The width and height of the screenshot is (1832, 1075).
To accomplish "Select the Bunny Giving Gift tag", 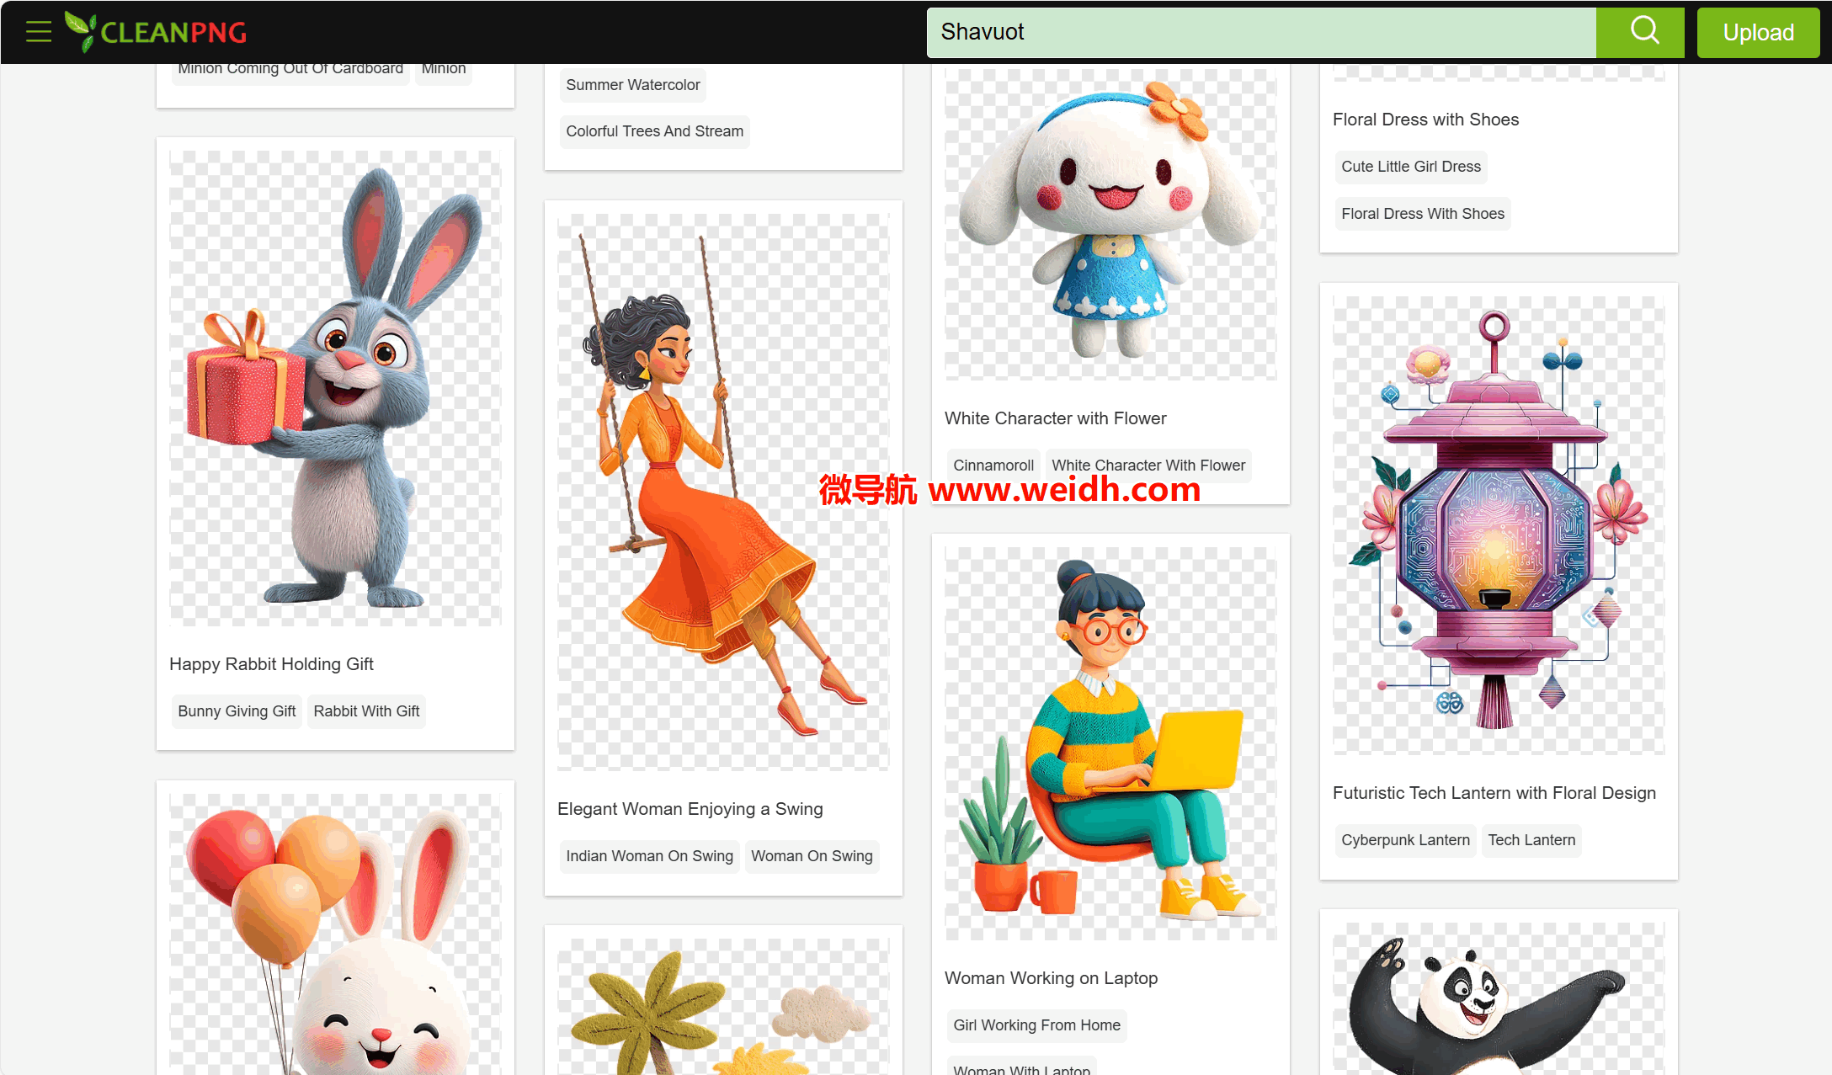I will coord(237,711).
